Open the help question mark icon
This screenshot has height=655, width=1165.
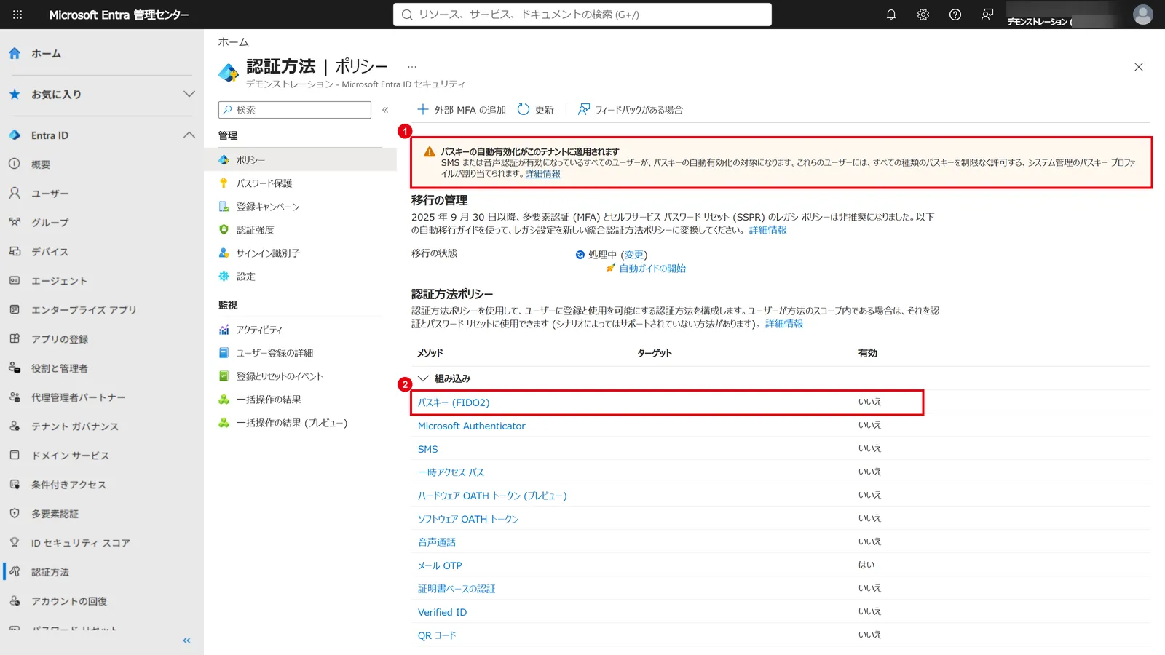[955, 15]
